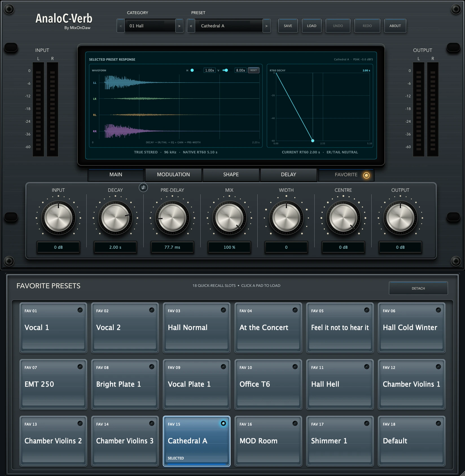465x476 pixels.
Task: Click the LOAD button
Action: (312, 26)
